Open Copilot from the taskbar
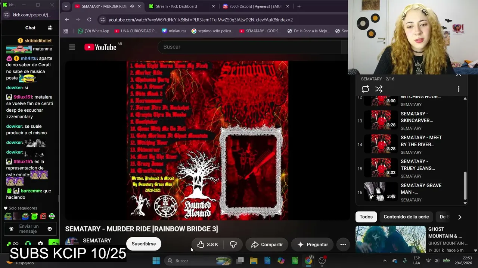Screen dimensions: 478x268 281,261
